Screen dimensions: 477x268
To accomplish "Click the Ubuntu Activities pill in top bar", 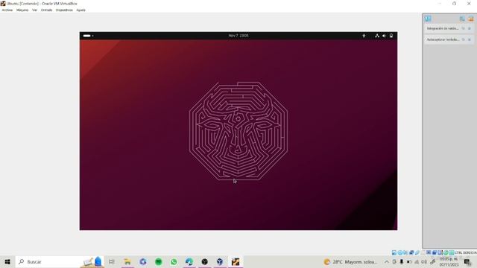I will (x=88, y=36).
